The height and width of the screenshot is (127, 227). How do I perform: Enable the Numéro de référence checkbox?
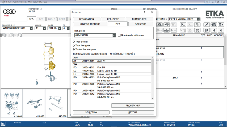[119, 35]
